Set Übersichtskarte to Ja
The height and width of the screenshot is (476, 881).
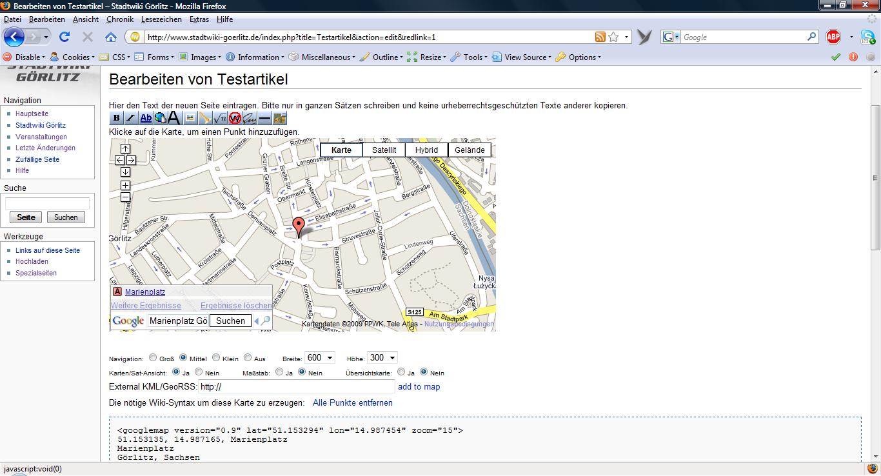coord(401,372)
